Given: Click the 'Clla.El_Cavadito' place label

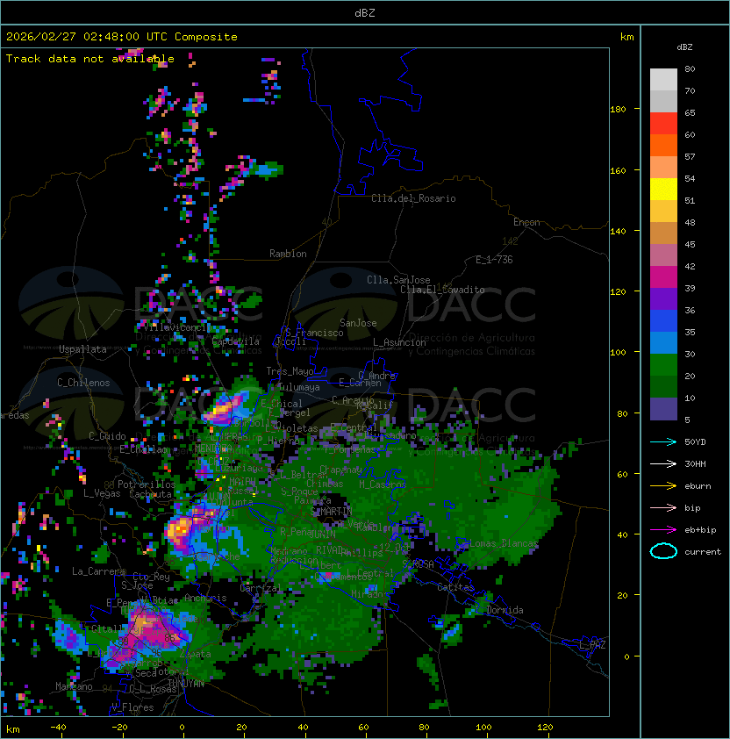Looking at the screenshot, I should 442,290.
